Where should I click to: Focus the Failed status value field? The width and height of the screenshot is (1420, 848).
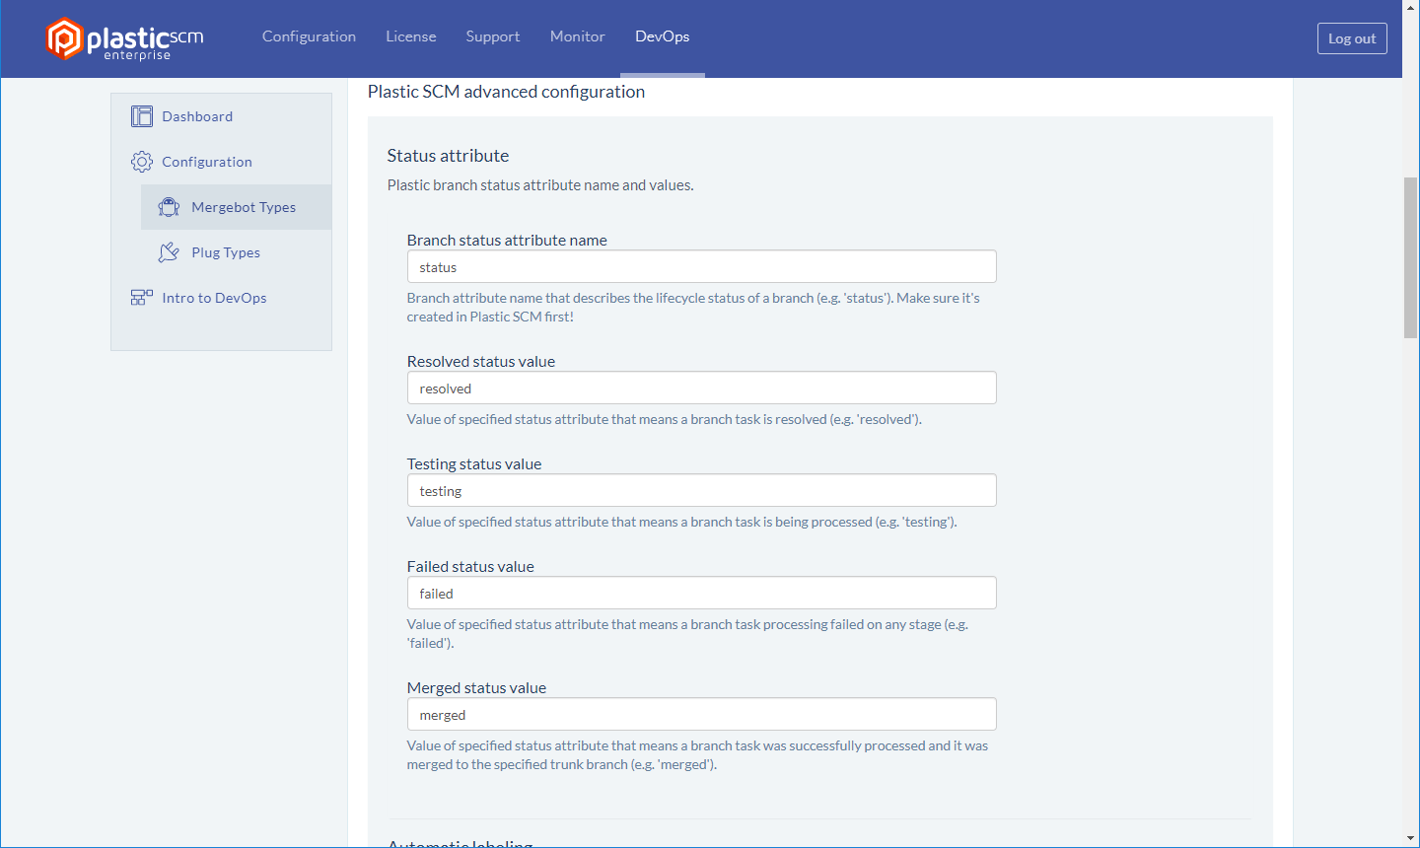701,593
